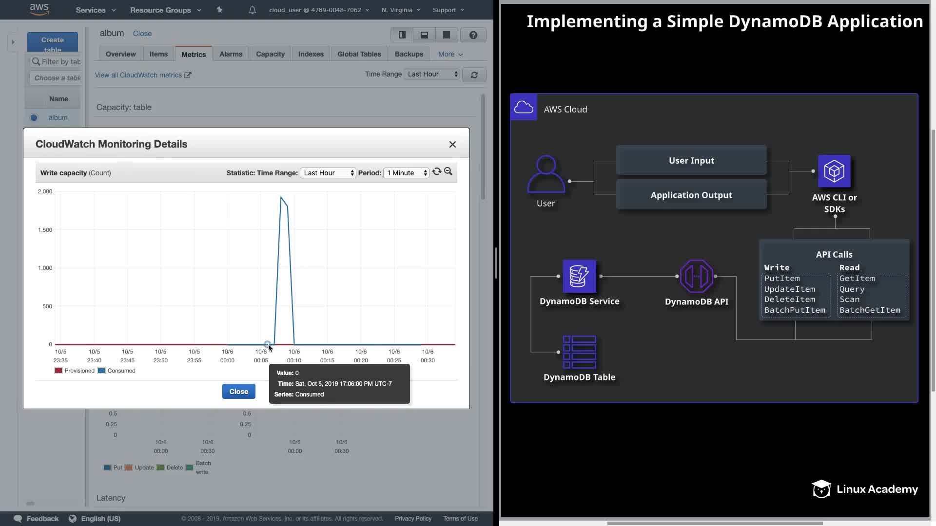Select the bottom-split panel layout icon
Viewport: 936px width, 526px height.
(424, 35)
